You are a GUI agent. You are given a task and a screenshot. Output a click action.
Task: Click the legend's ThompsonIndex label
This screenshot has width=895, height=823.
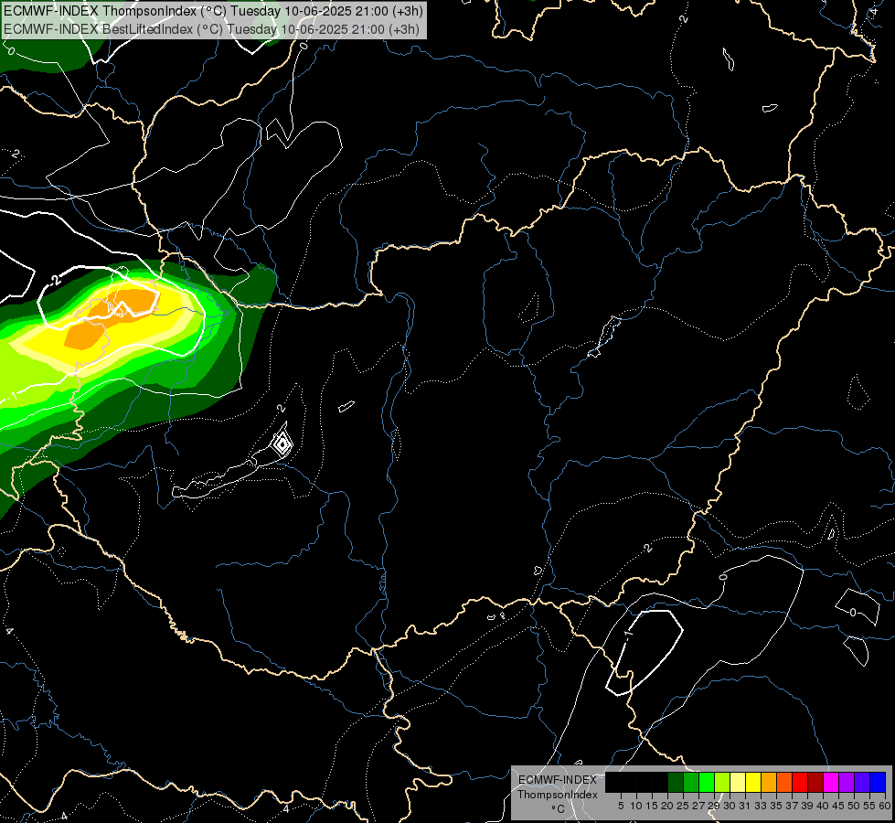point(558,795)
